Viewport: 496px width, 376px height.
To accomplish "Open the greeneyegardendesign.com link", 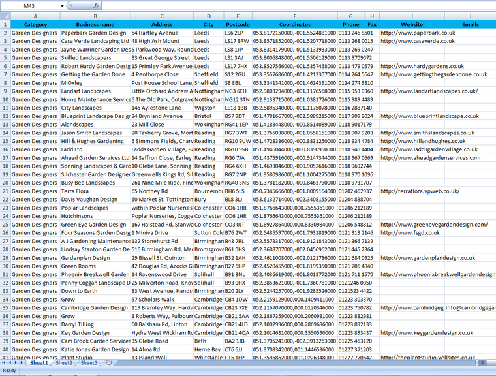I will [x=434, y=225].
